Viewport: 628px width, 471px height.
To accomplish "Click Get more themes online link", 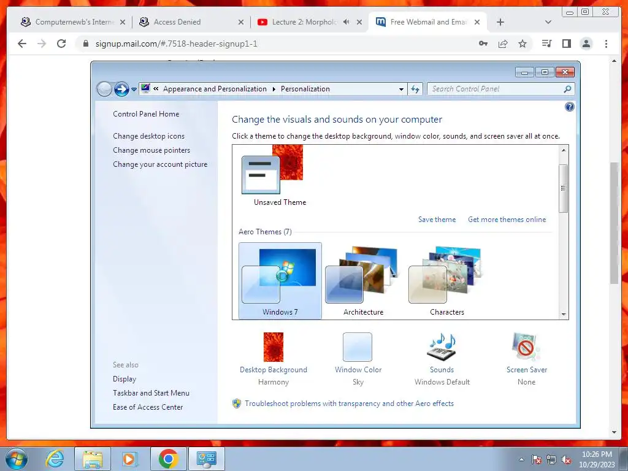I will point(507,220).
